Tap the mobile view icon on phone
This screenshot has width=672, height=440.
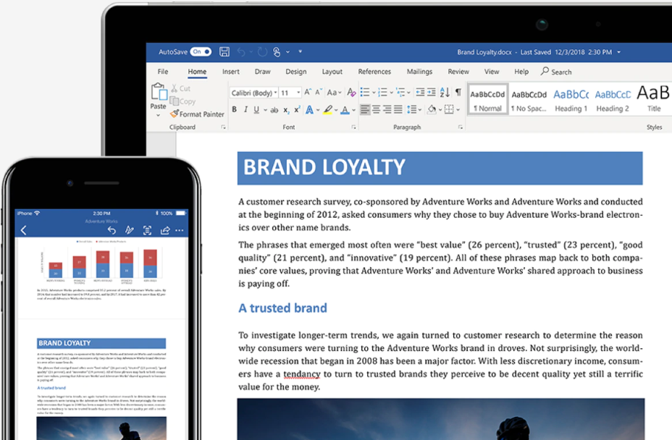(x=147, y=230)
